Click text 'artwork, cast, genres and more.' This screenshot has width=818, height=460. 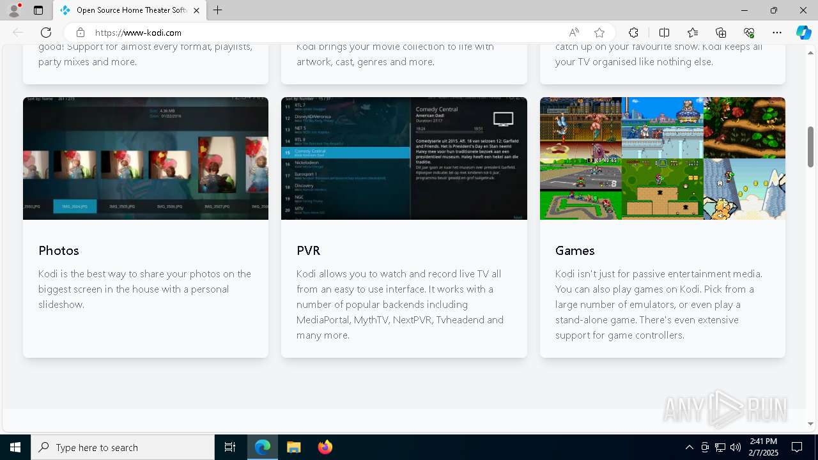pos(366,62)
